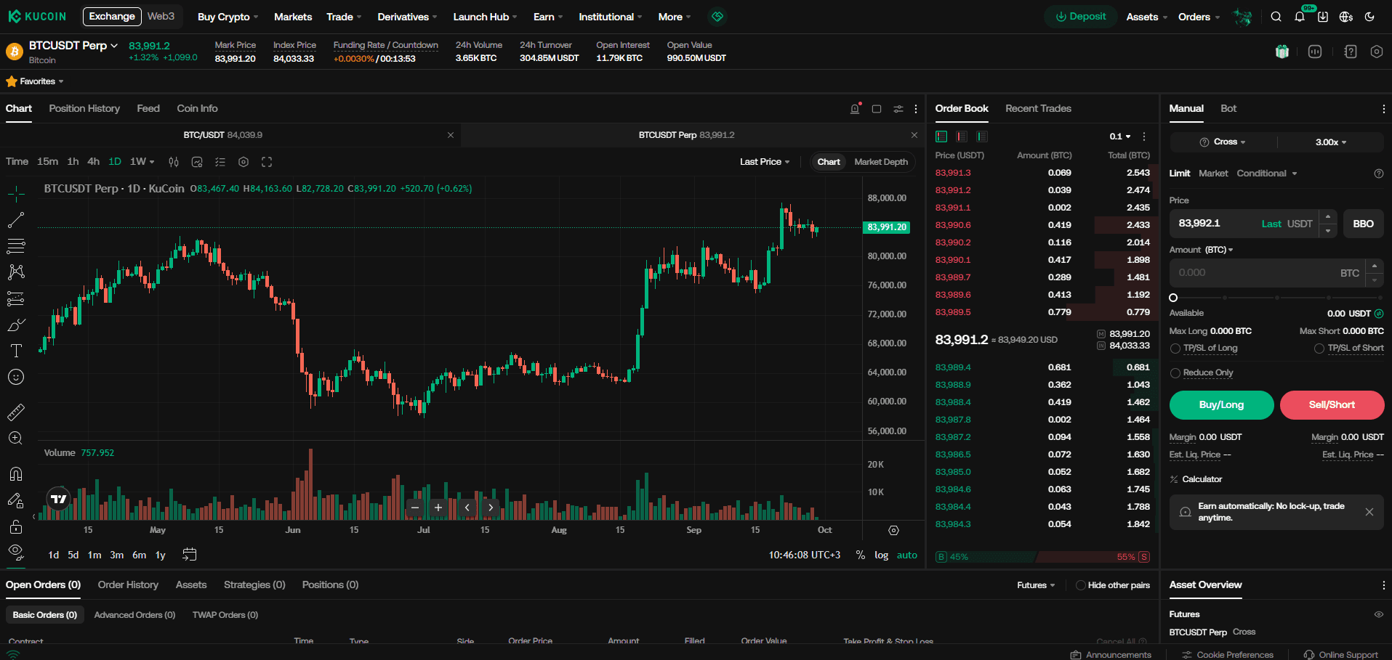The width and height of the screenshot is (1392, 660).
Task: Open the Markets menu
Action: (x=293, y=17)
